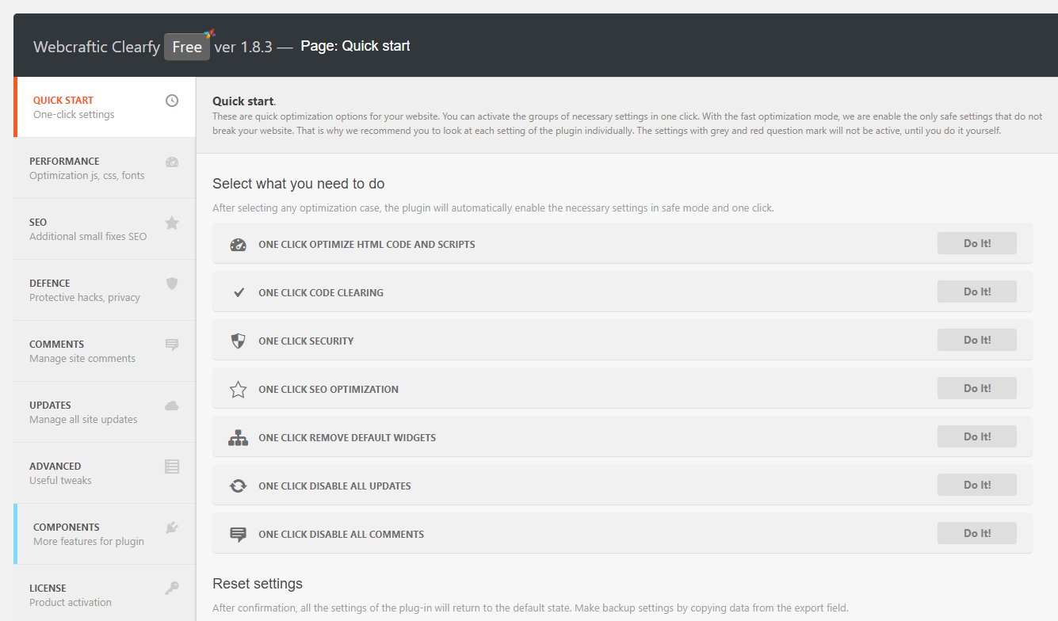The height and width of the screenshot is (621, 1058).
Task: Click the comment bubble icon beside Comments
Action: pos(171,345)
